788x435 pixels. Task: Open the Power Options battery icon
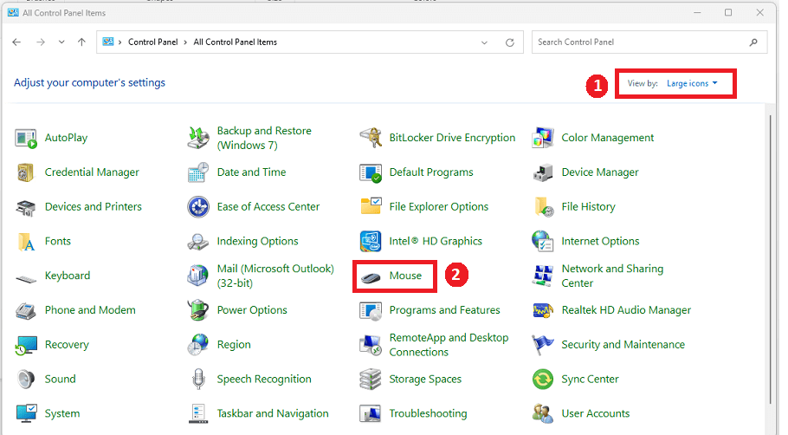coord(198,310)
